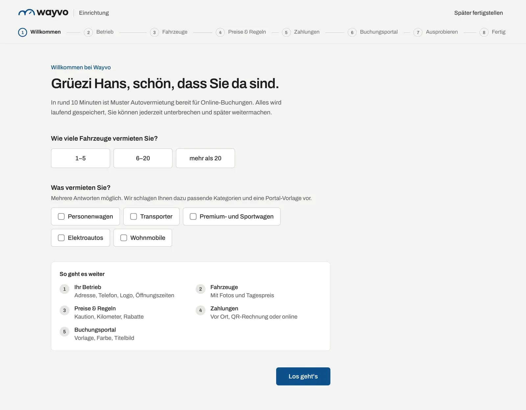Go to step 2 Betrieb
526x410 pixels.
pyautogui.click(x=99, y=32)
